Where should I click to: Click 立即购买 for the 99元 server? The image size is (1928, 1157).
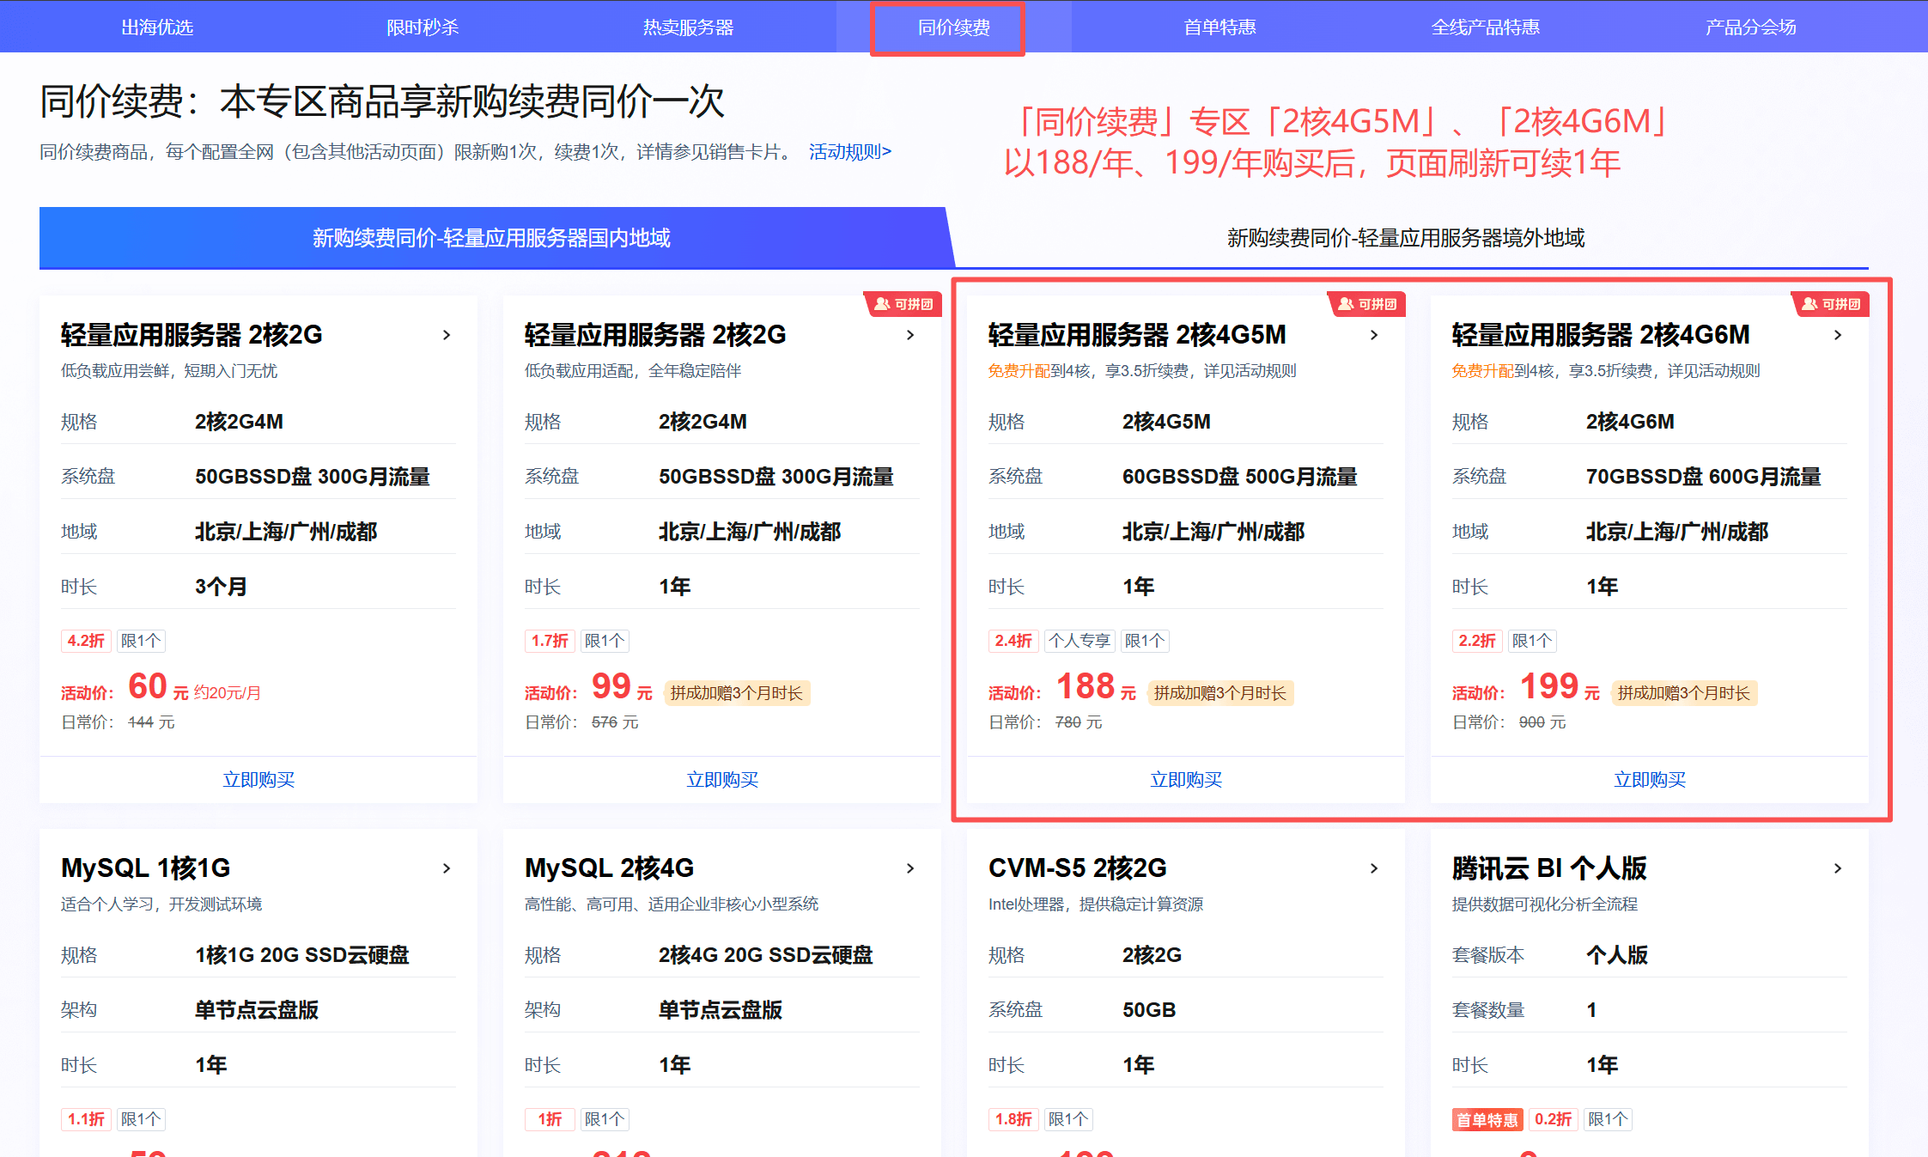tap(722, 780)
